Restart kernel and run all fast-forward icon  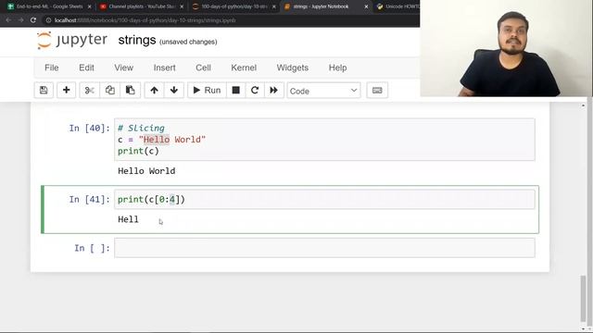274,91
